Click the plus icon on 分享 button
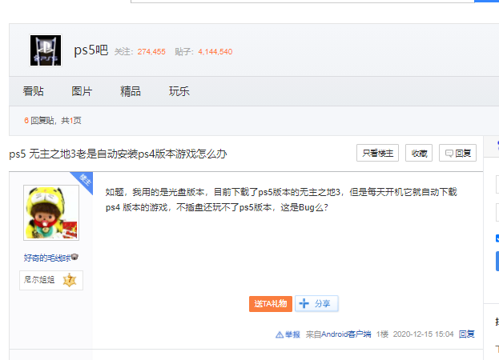The image size is (499, 360). pyautogui.click(x=304, y=303)
